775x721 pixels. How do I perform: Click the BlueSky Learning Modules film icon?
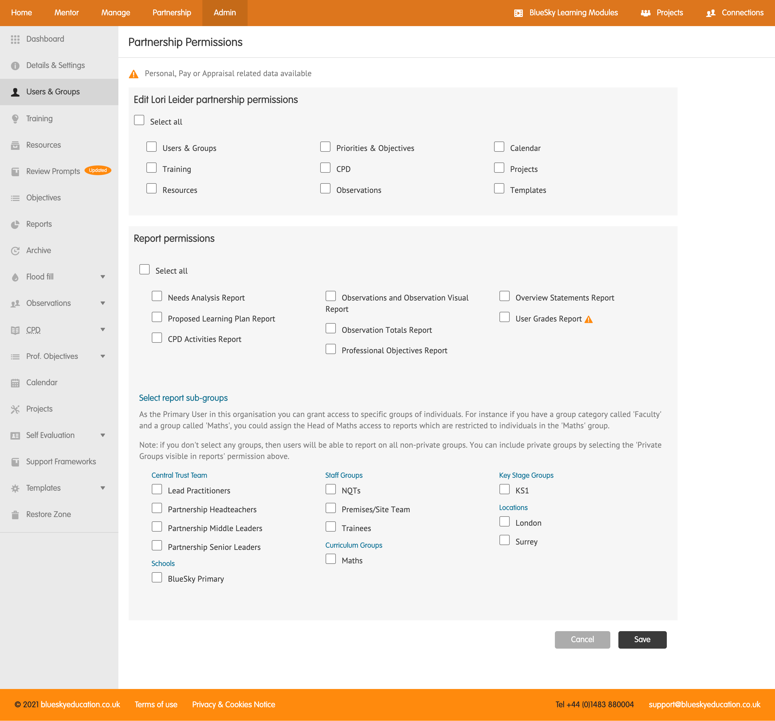(x=518, y=13)
